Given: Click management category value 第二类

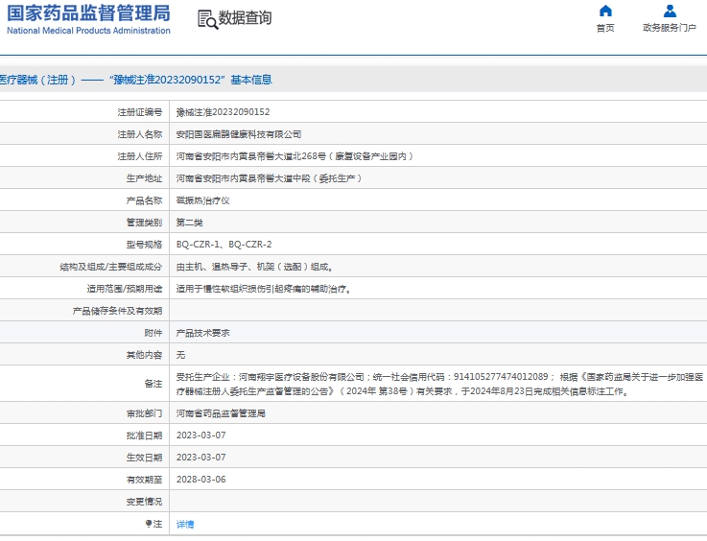Looking at the screenshot, I should (x=189, y=223).
